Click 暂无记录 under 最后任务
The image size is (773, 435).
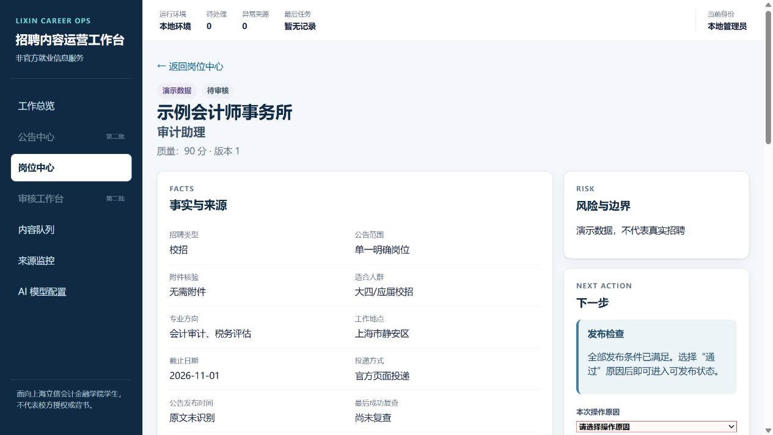pyautogui.click(x=300, y=26)
